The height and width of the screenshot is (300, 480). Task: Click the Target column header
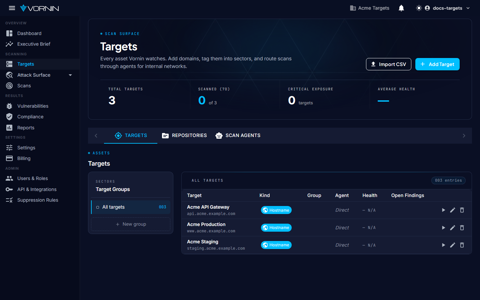pos(194,195)
